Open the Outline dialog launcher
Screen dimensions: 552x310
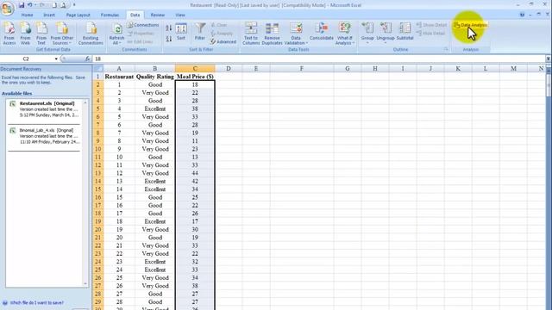[x=446, y=49]
